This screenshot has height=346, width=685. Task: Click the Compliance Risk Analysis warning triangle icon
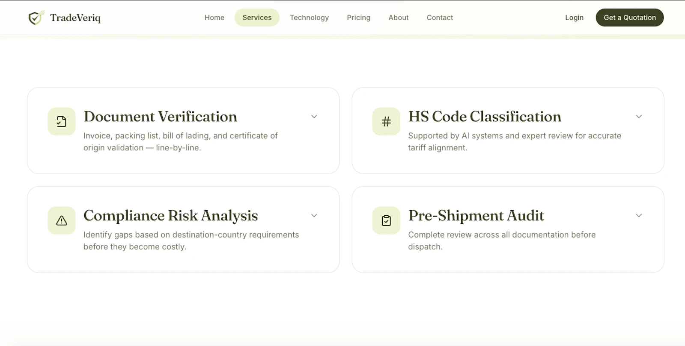click(62, 220)
